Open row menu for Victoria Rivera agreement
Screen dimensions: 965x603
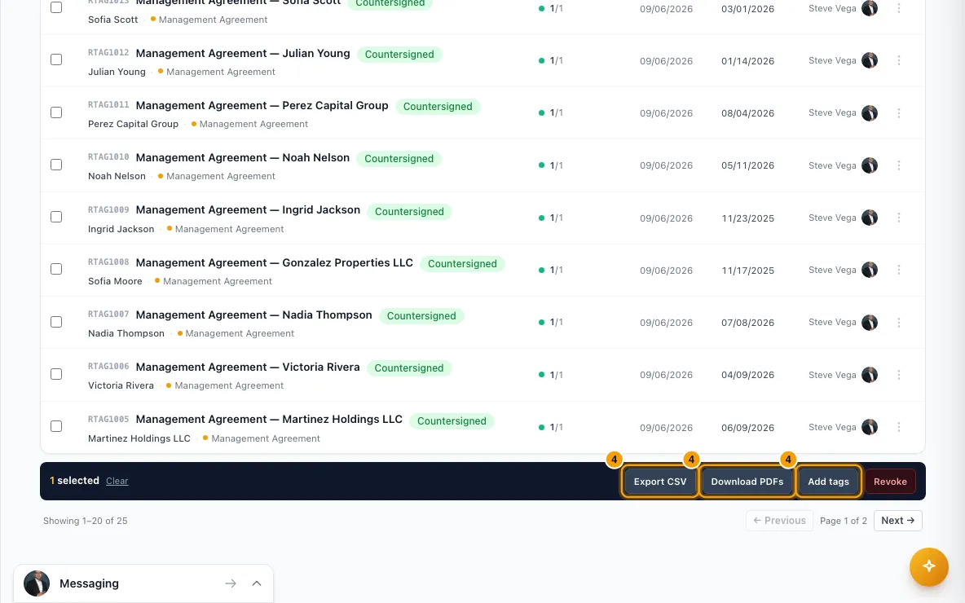point(898,375)
